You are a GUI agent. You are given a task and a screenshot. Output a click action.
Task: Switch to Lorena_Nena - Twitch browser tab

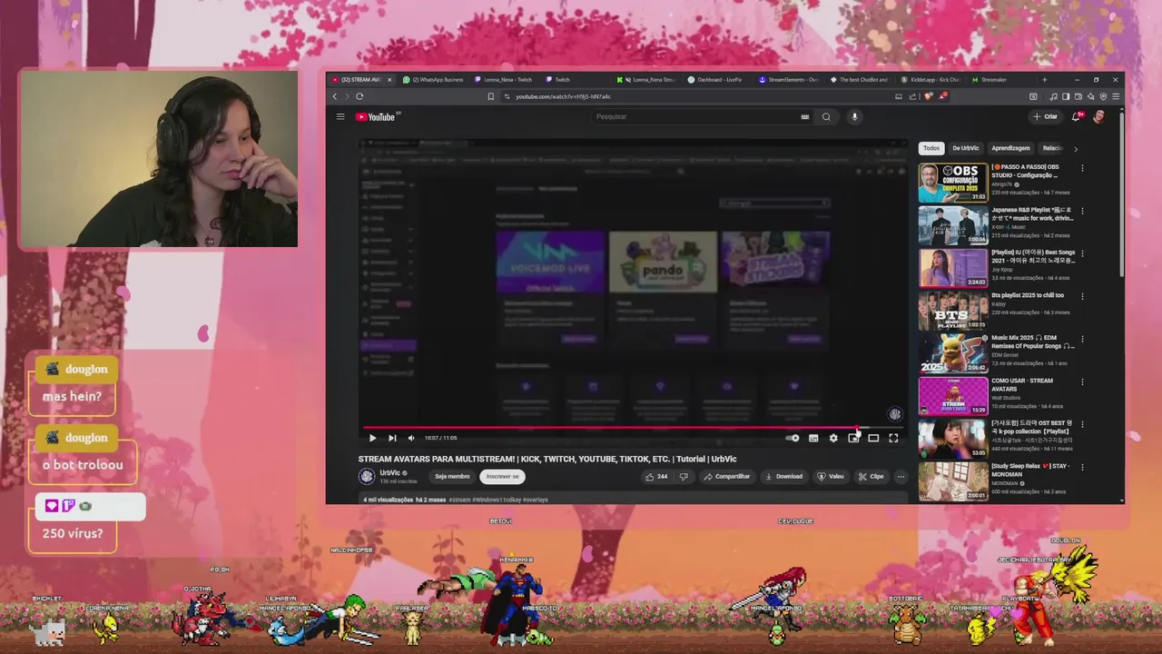(504, 80)
